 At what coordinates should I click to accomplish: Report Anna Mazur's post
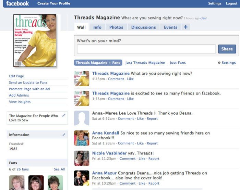[x=154, y=183]
